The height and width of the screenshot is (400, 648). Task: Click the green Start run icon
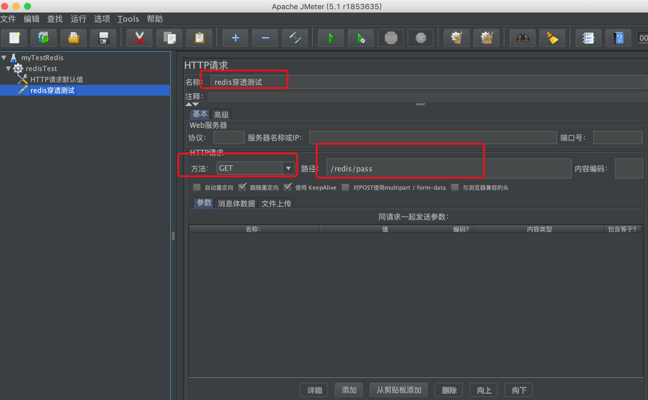coord(331,38)
